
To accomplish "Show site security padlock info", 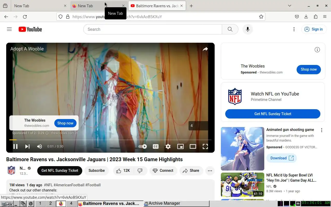I will [68, 17].
